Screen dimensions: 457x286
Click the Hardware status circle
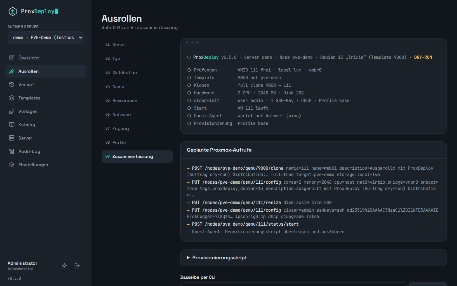pos(189,93)
